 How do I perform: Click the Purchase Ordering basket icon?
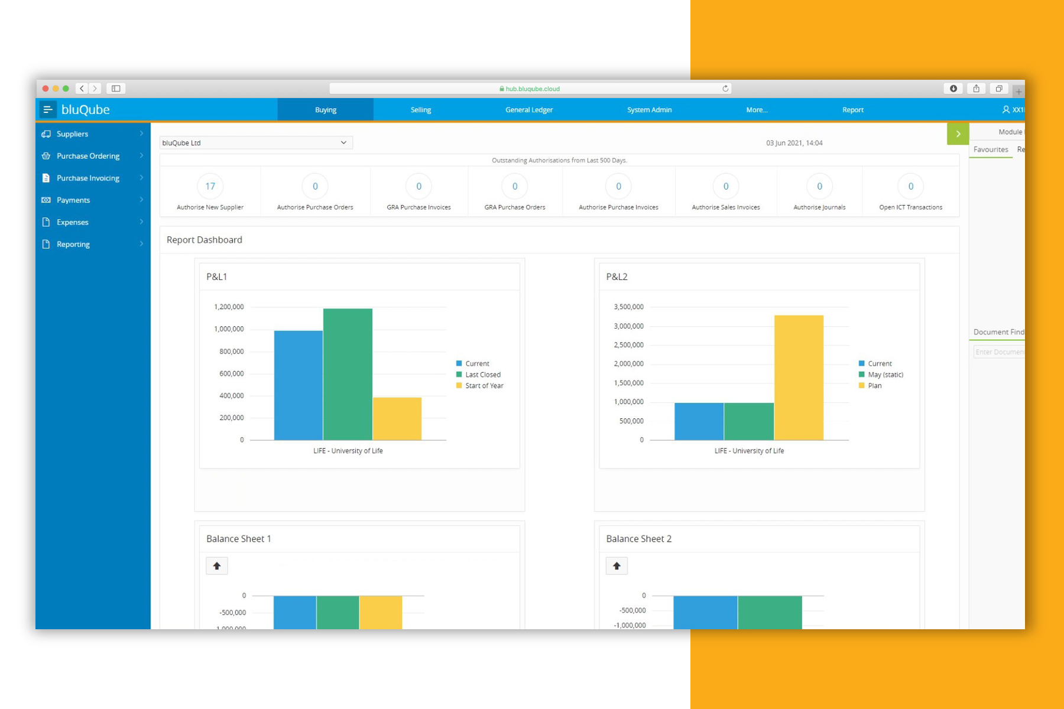[x=46, y=156]
